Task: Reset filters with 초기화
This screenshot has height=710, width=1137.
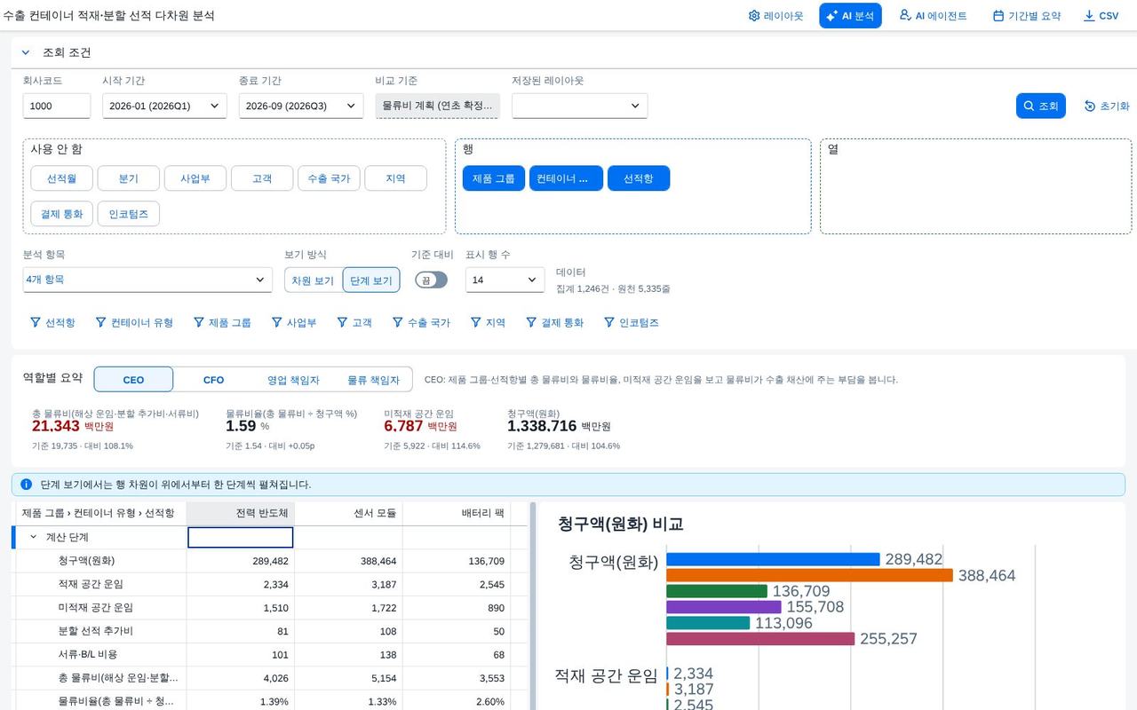Action: pos(1106,106)
